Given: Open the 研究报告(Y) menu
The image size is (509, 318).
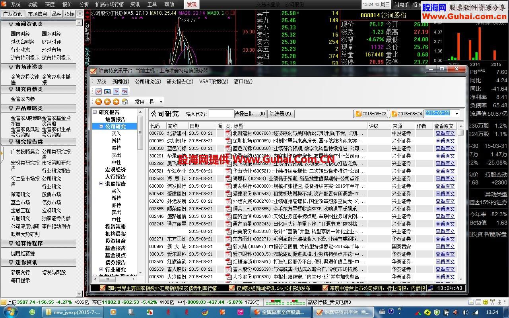Looking at the screenshot, I should (180, 81).
